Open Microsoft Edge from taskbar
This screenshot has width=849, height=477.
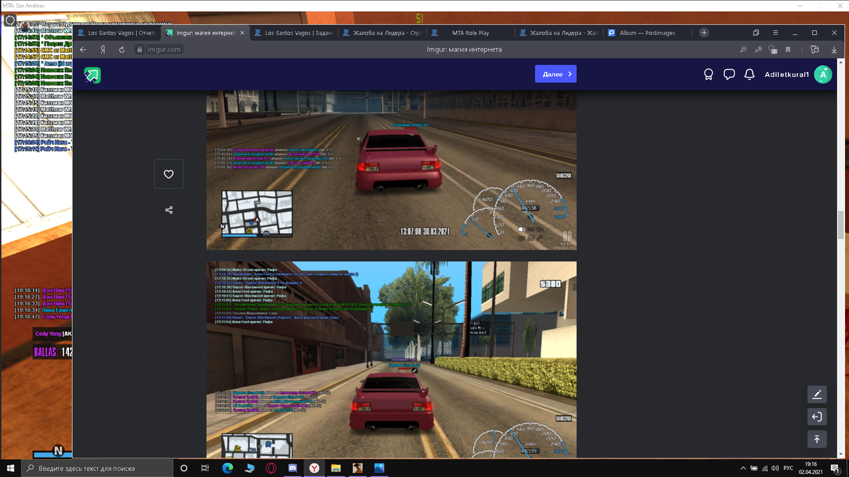click(x=228, y=468)
